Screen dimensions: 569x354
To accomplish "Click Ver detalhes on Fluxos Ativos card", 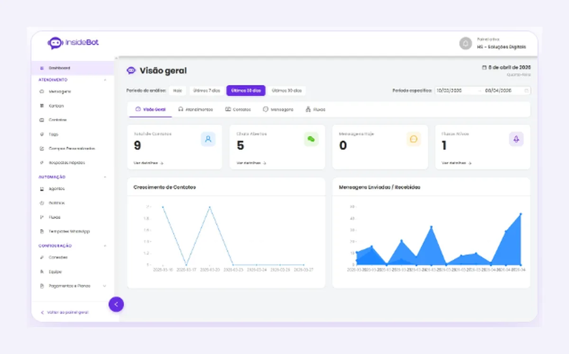I will (457, 163).
